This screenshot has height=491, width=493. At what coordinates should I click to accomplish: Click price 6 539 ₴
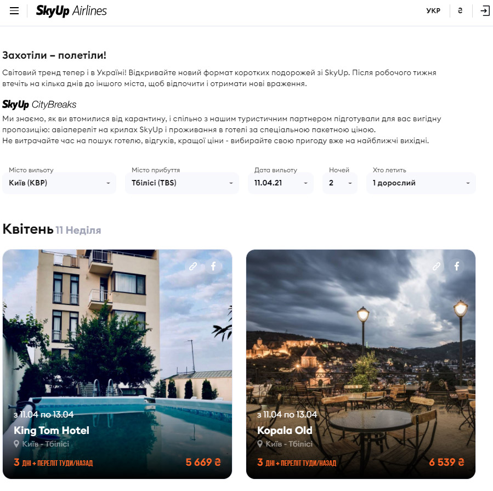[x=446, y=462]
